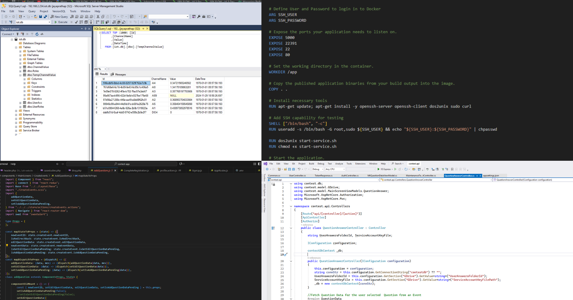Save the SQL file with the disk icon

click(x=40, y=17)
